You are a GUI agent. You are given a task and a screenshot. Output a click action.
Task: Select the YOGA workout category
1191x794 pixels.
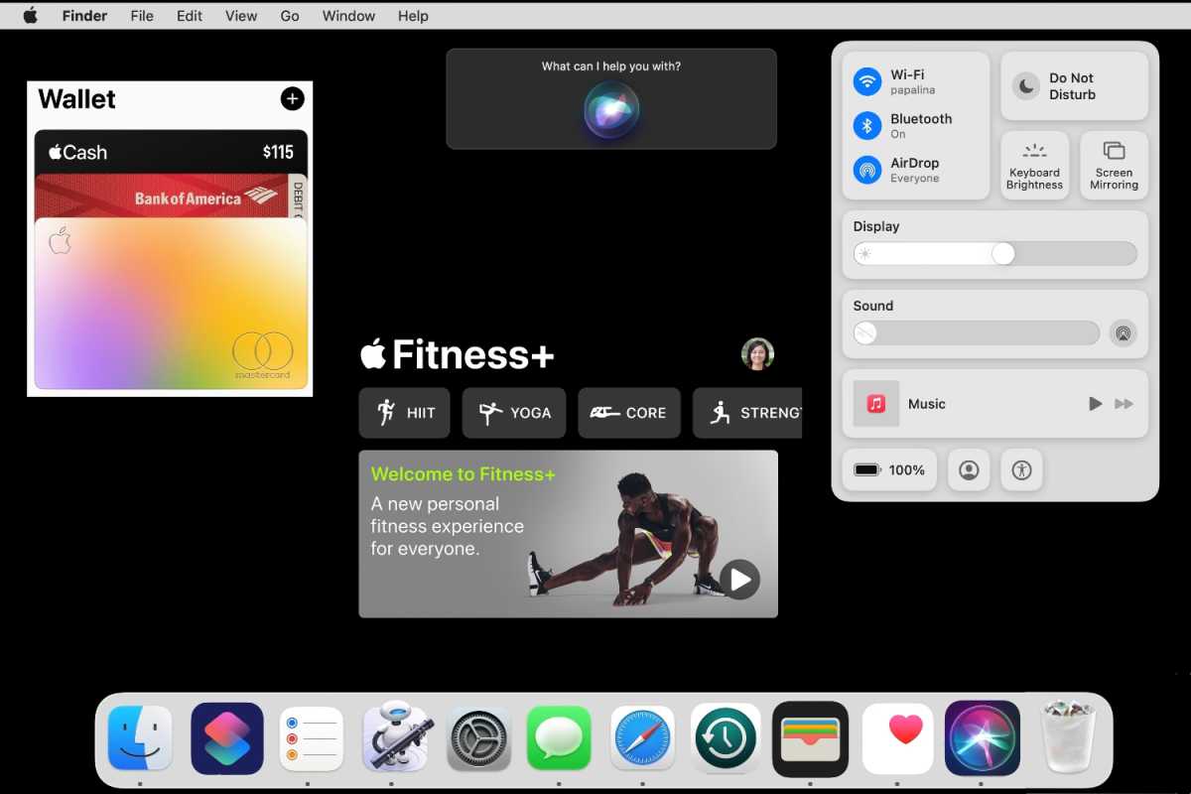514,413
